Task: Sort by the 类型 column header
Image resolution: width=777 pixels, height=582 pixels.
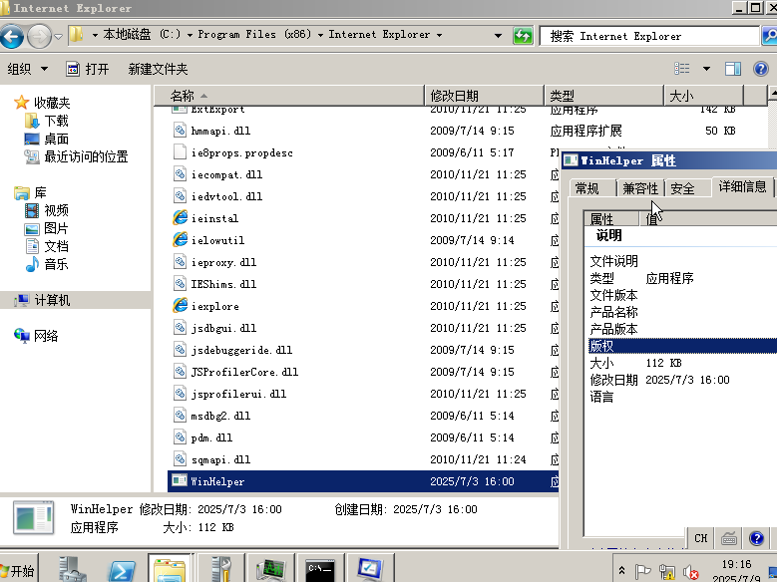Action: tap(603, 95)
